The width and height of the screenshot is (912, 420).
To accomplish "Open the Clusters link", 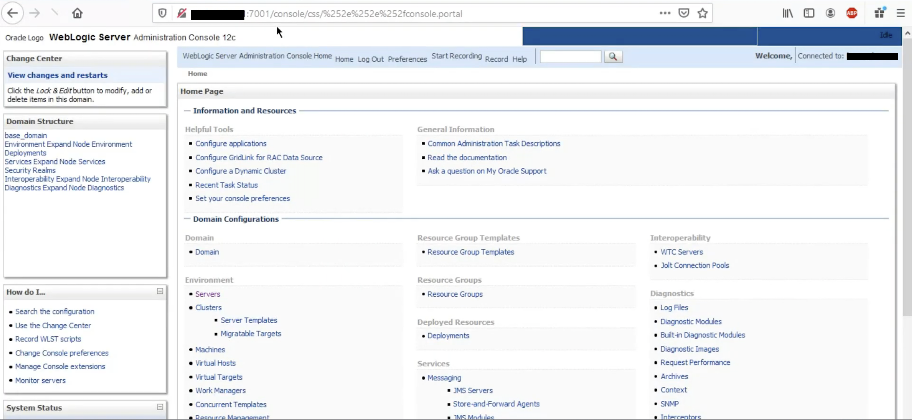I will 208,308.
